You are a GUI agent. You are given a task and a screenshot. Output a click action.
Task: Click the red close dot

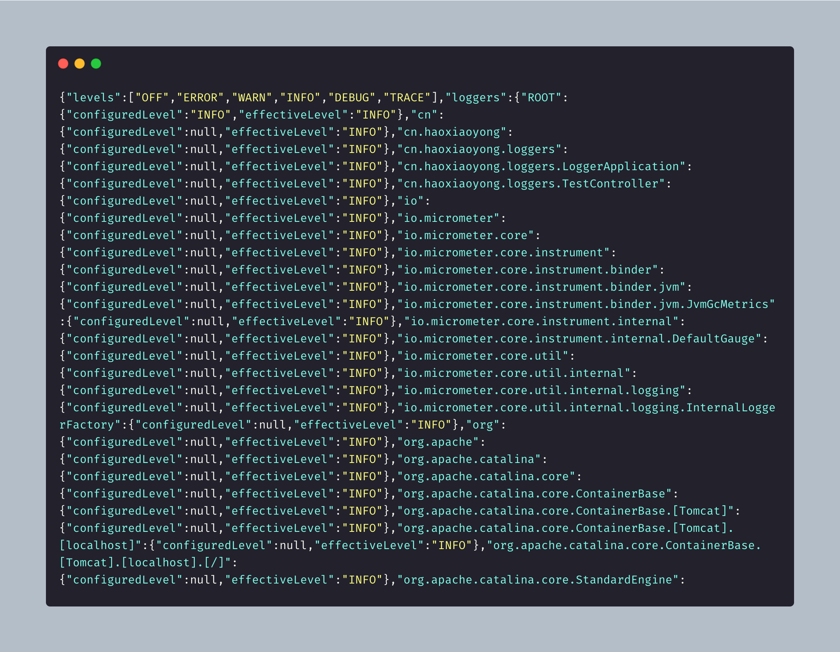coord(63,64)
